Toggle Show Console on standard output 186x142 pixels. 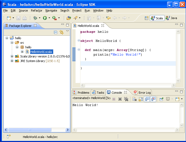point(147,99)
